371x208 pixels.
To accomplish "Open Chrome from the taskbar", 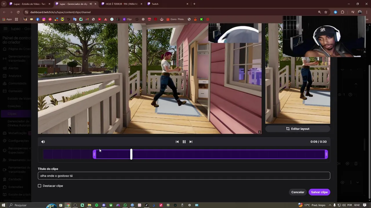I will [68, 205].
